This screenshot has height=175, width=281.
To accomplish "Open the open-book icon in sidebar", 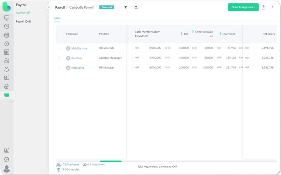I will pos(7,78).
